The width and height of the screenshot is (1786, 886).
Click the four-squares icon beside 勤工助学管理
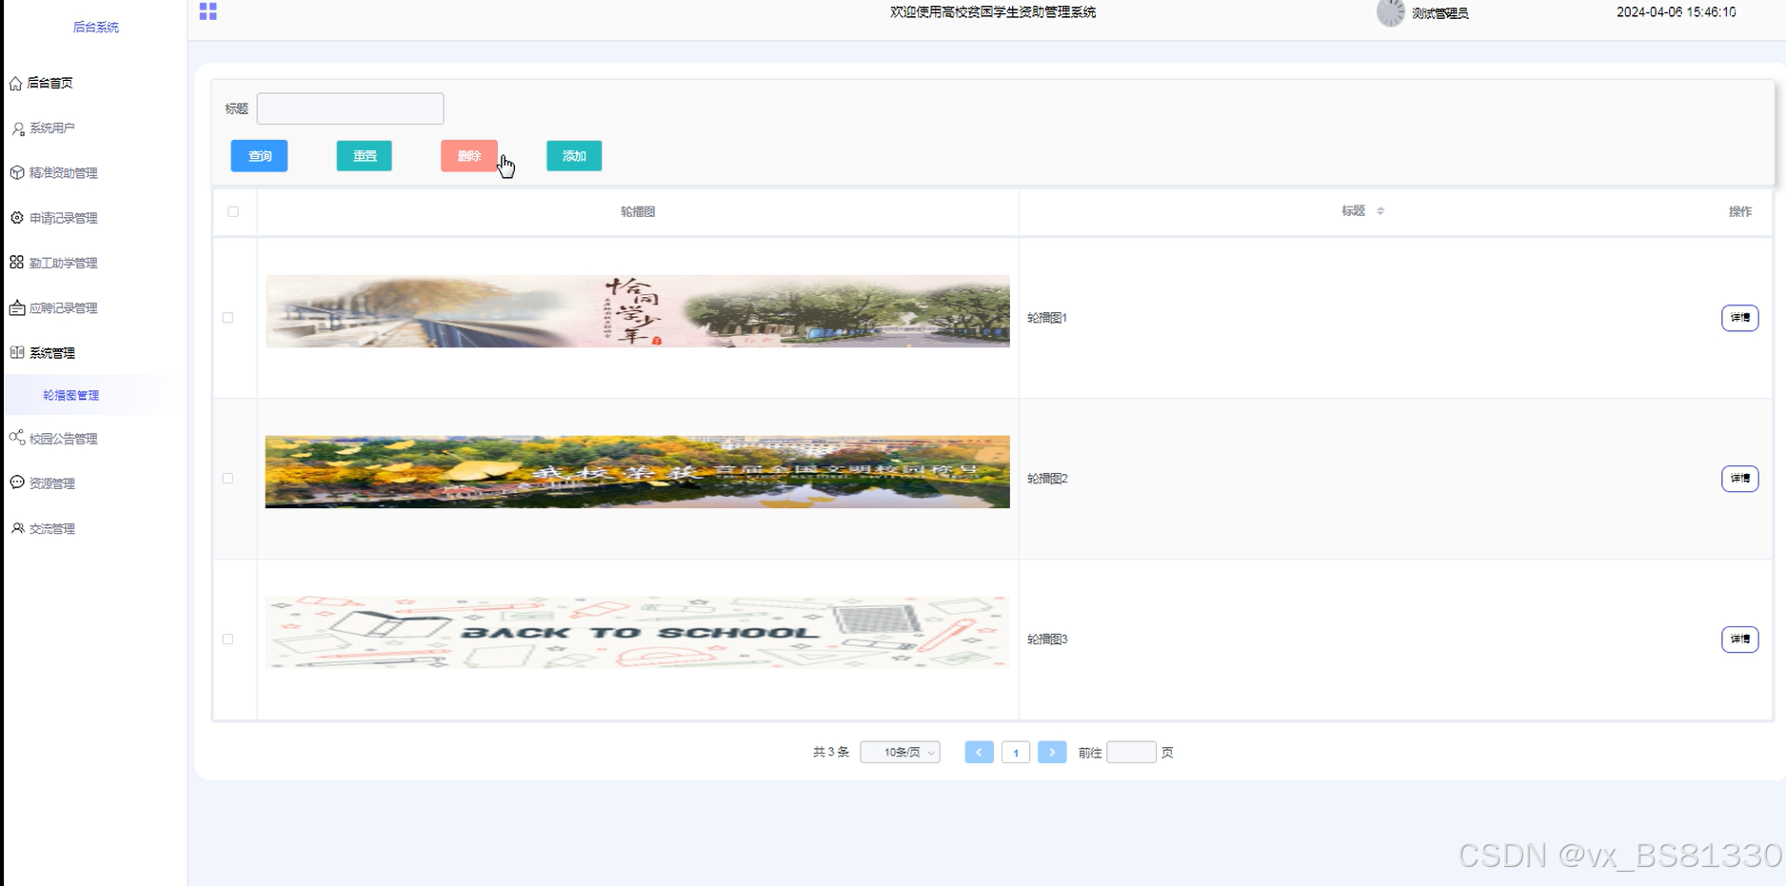click(17, 263)
